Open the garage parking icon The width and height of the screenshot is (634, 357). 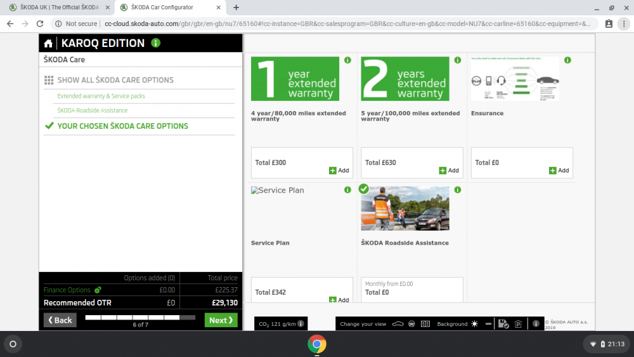click(x=519, y=324)
